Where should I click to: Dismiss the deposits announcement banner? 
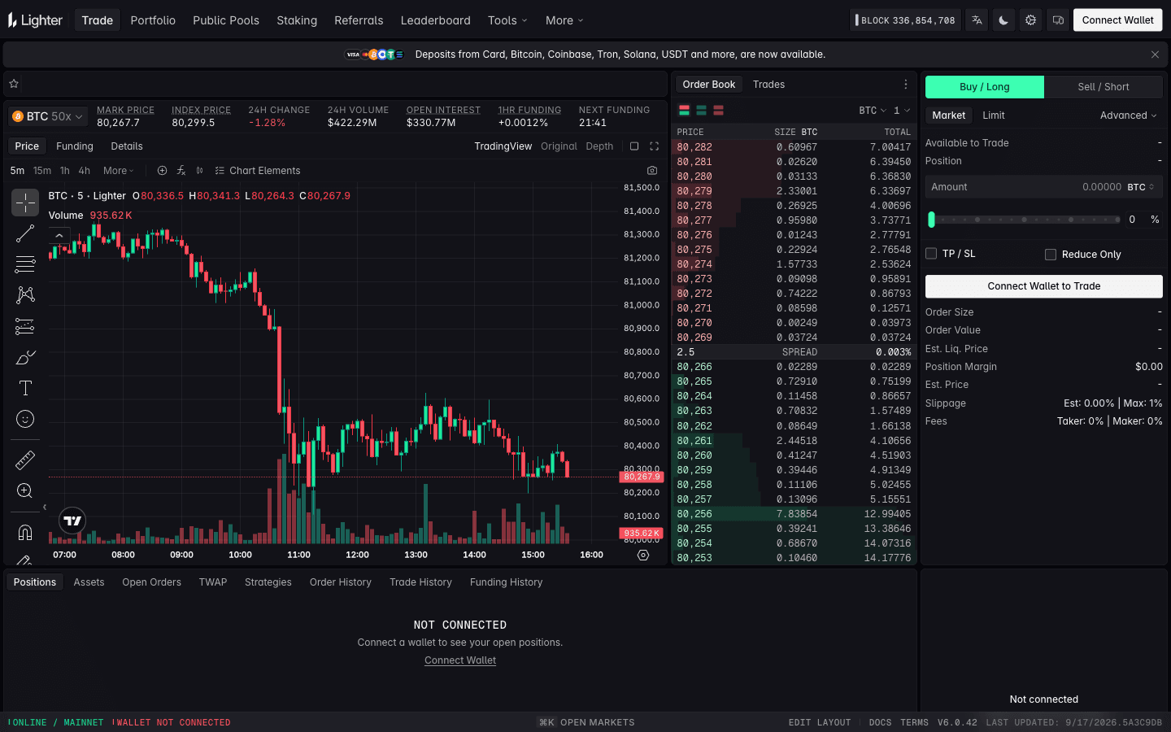[x=1155, y=54]
